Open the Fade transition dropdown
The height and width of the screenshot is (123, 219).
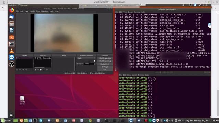[x=86, y=58]
